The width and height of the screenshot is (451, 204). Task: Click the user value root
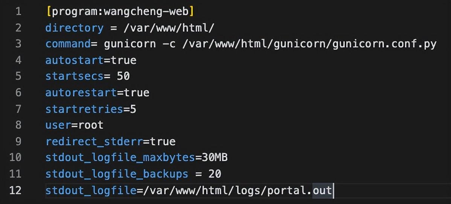coord(91,125)
